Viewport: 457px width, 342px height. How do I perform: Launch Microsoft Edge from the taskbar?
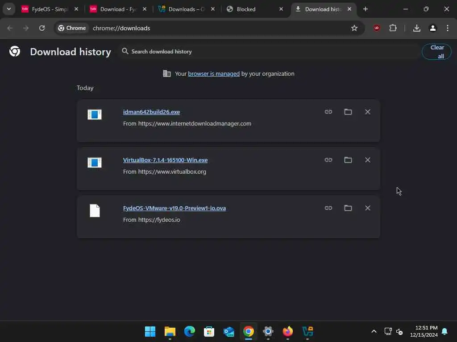[x=189, y=331]
